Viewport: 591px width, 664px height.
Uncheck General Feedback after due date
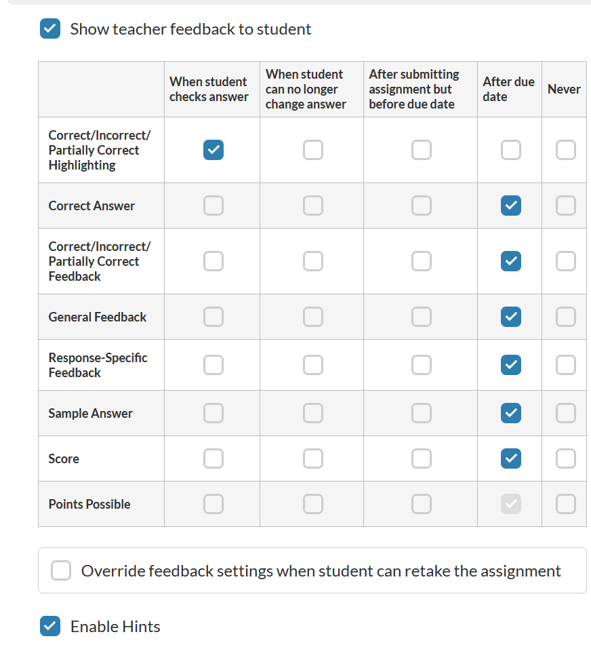click(x=511, y=317)
